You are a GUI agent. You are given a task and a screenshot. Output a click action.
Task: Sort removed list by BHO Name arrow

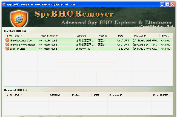pyautogui.click(x=22, y=95)
